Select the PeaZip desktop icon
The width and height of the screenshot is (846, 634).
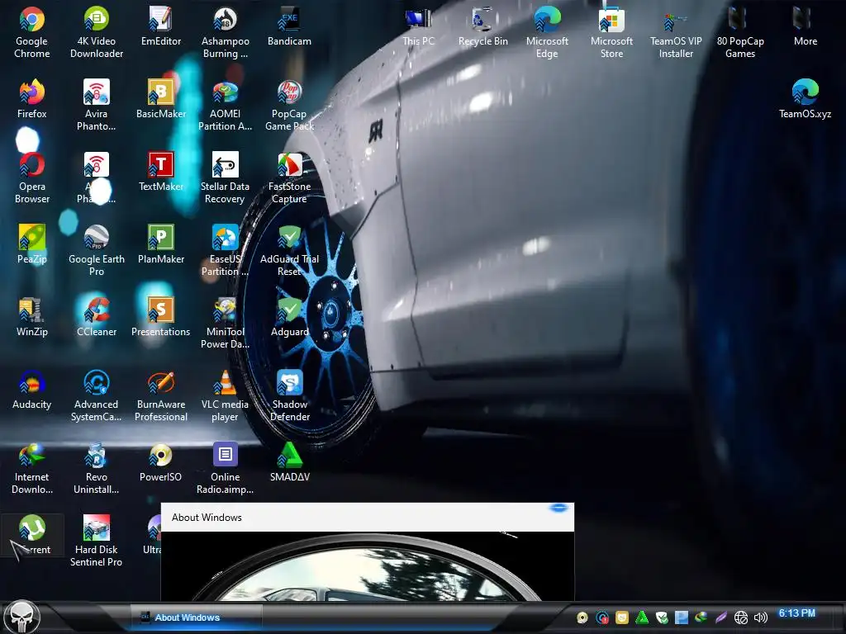pyautogui.click(x=32, y=244)
